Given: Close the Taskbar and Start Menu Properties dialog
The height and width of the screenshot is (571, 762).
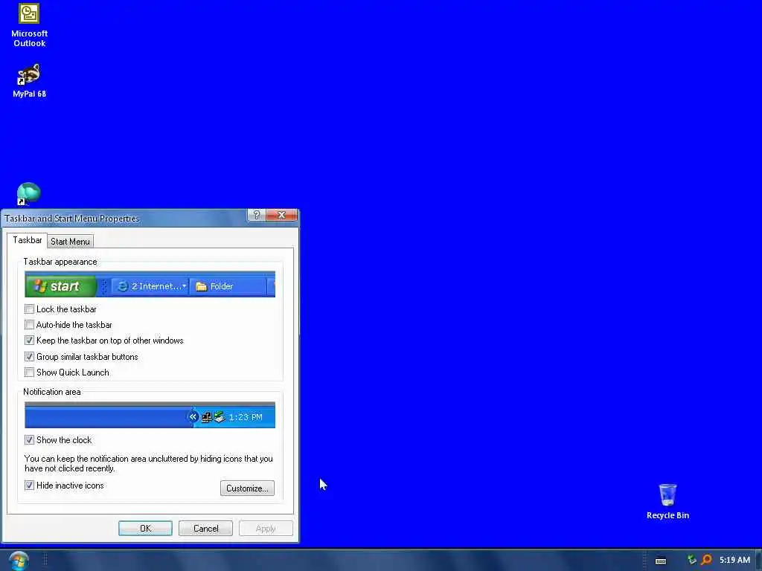Looking at the screenshot, I should pos(281,215).
